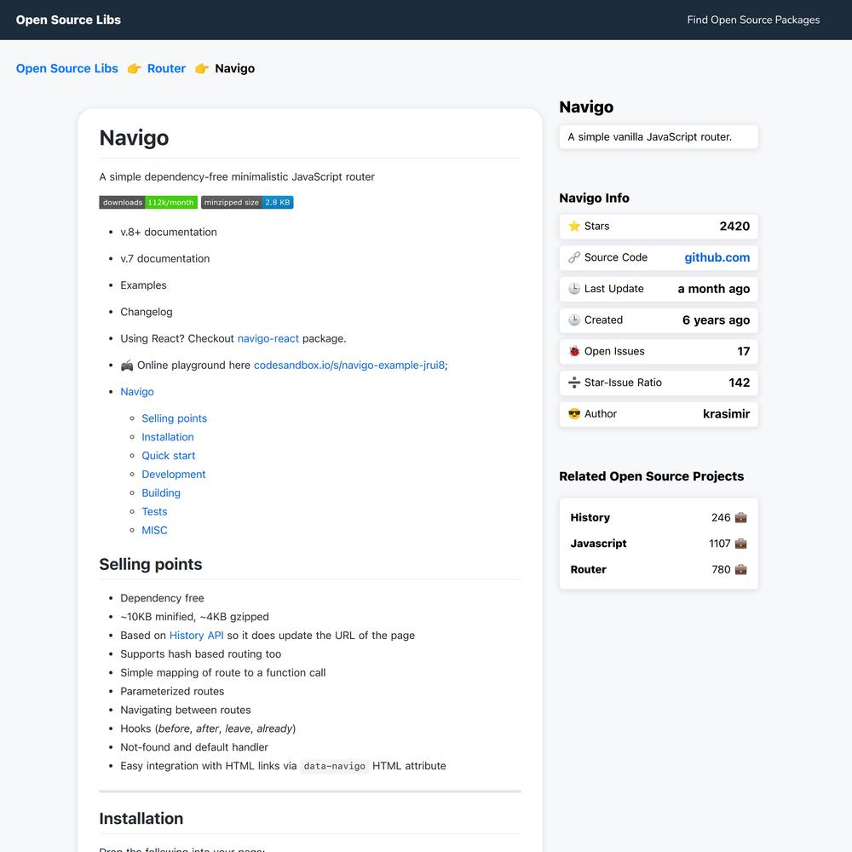852x852 pixels.
Task: Click the pointing hand after Open Source Libs breadcrumb
Action: [134, 68]
